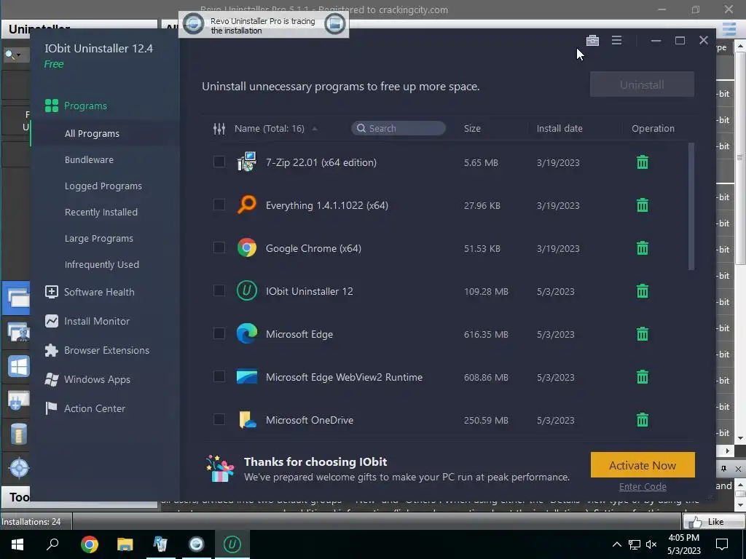
Task: Tick the checkbox for Microsoft Edge
Action: 219,333
